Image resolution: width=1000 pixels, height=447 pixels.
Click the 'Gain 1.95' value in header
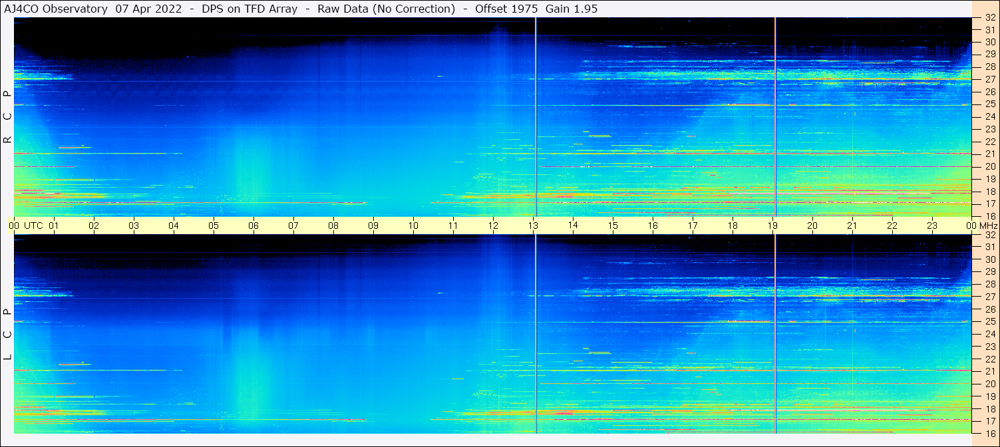[572, 9]
